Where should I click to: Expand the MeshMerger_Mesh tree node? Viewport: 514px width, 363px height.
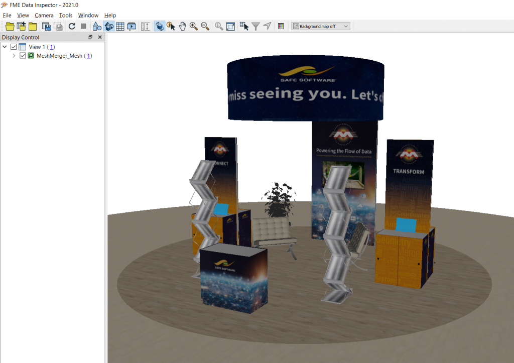click(x=14, y=56)
